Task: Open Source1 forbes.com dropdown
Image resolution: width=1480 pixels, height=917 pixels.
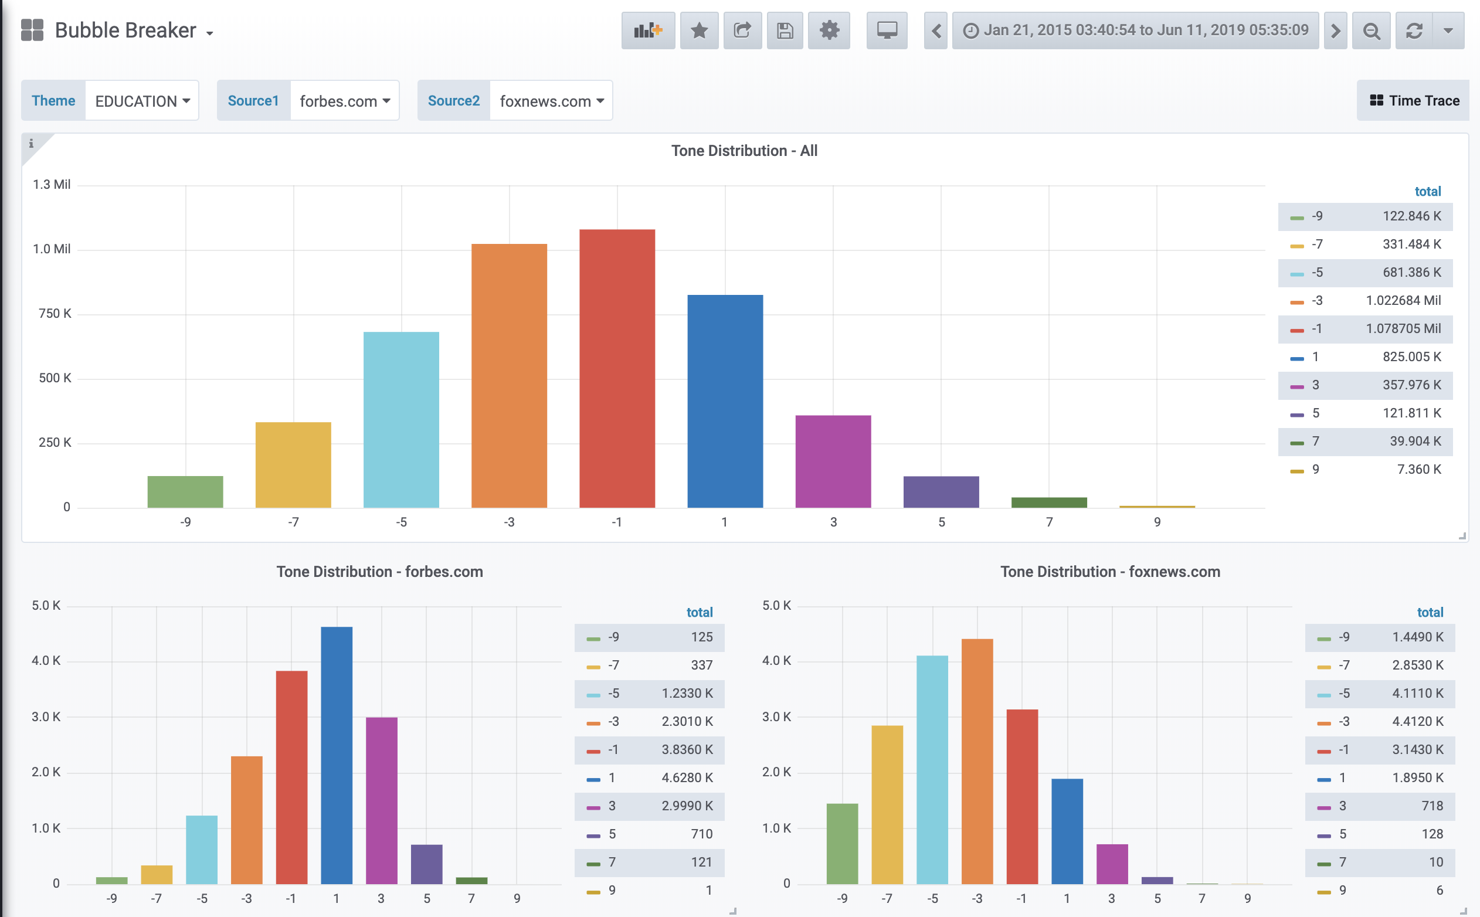Action: tap(344, 101)
